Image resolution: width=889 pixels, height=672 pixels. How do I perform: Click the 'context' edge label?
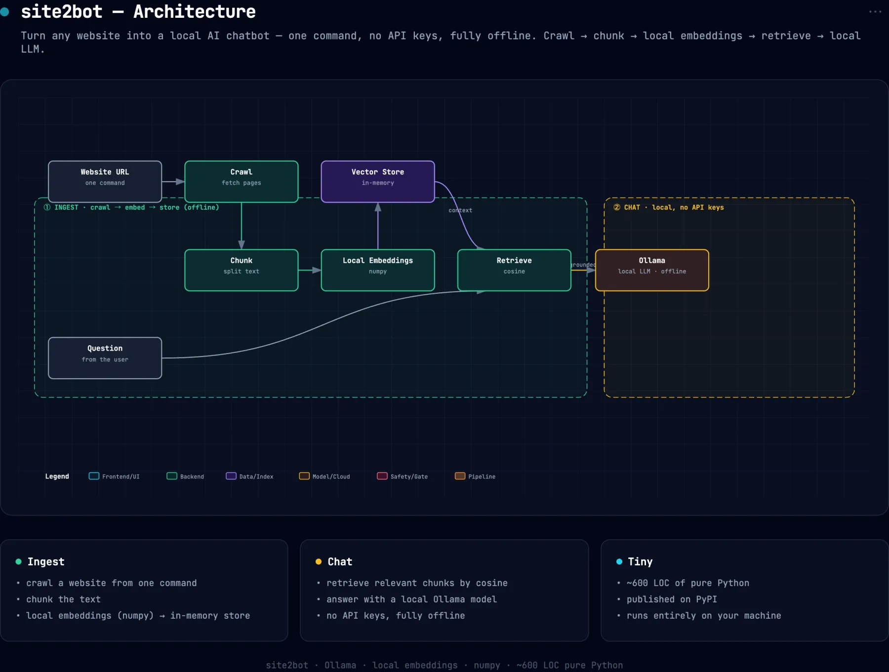pyautogui.click(x=460, y=210)
